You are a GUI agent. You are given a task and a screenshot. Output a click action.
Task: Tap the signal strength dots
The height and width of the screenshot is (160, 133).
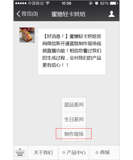point(21,3)
